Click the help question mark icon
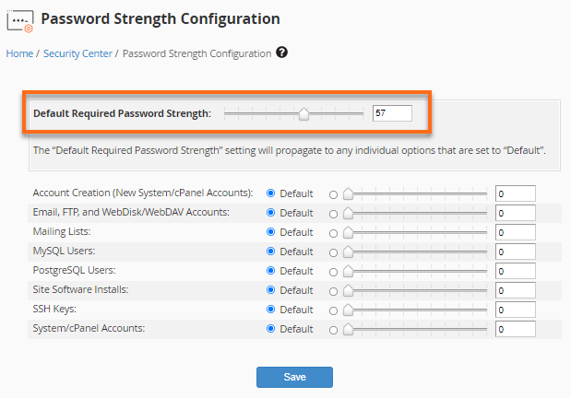 (282, 53)
